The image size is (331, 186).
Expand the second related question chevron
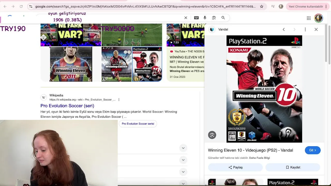[183, 160]
